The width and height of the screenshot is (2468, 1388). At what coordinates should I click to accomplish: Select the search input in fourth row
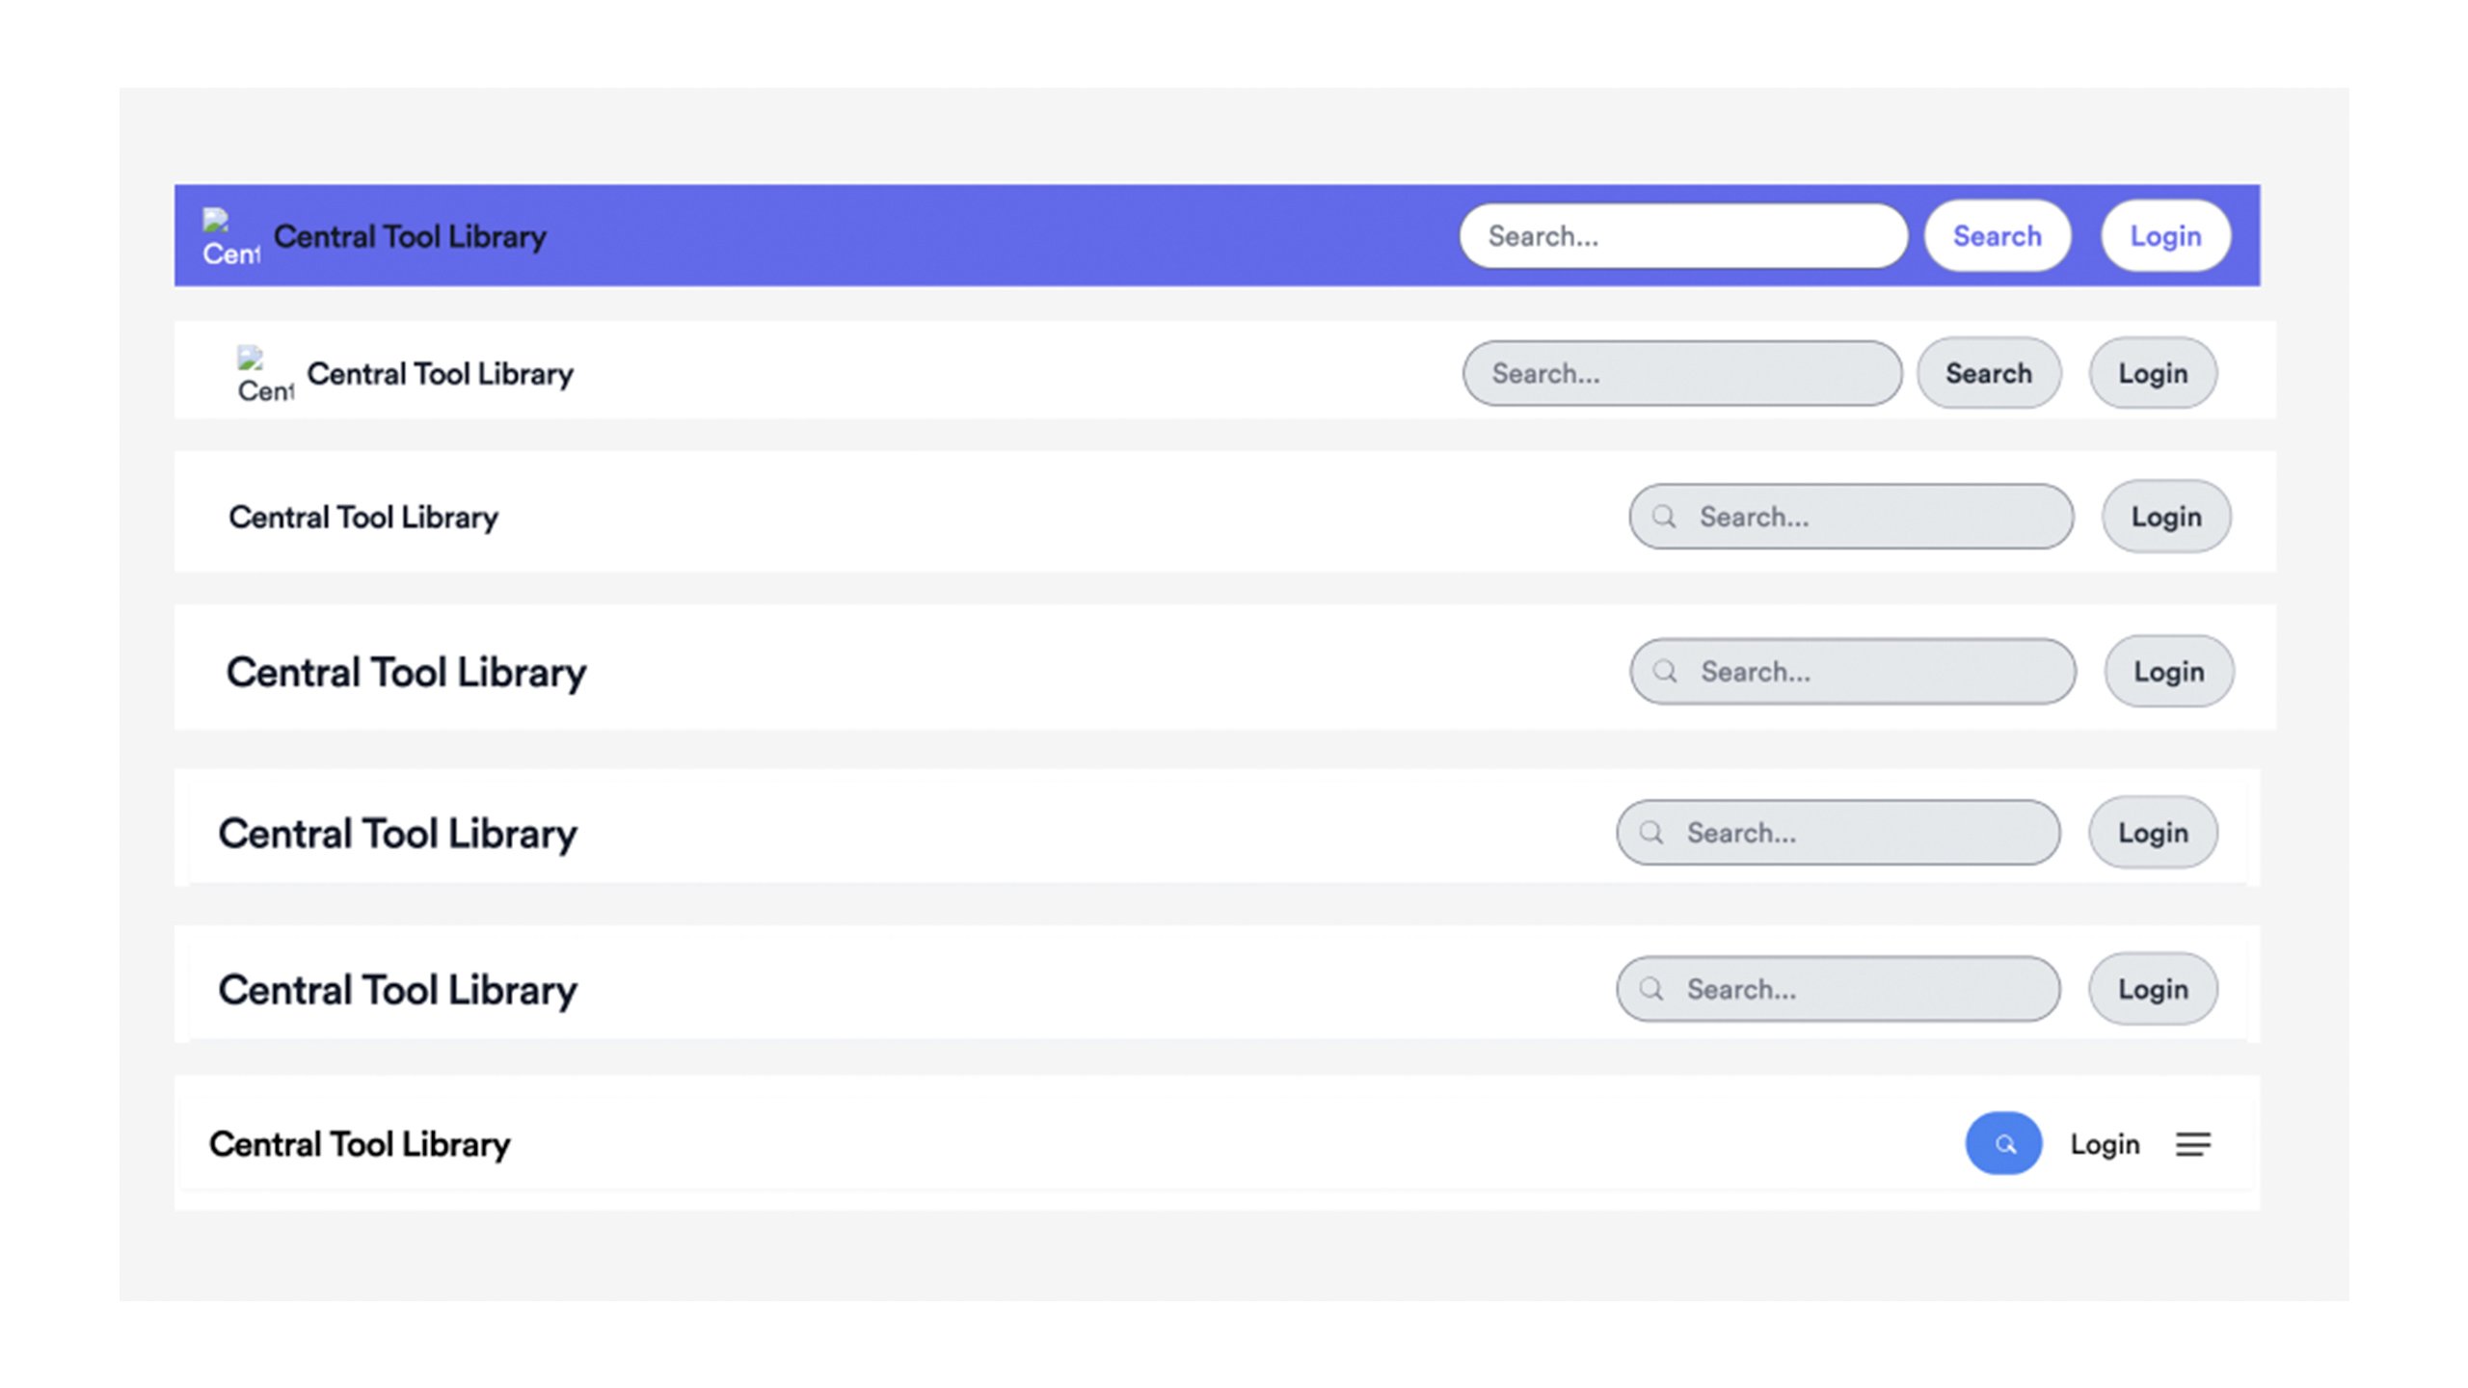(x=1851, y=671)
